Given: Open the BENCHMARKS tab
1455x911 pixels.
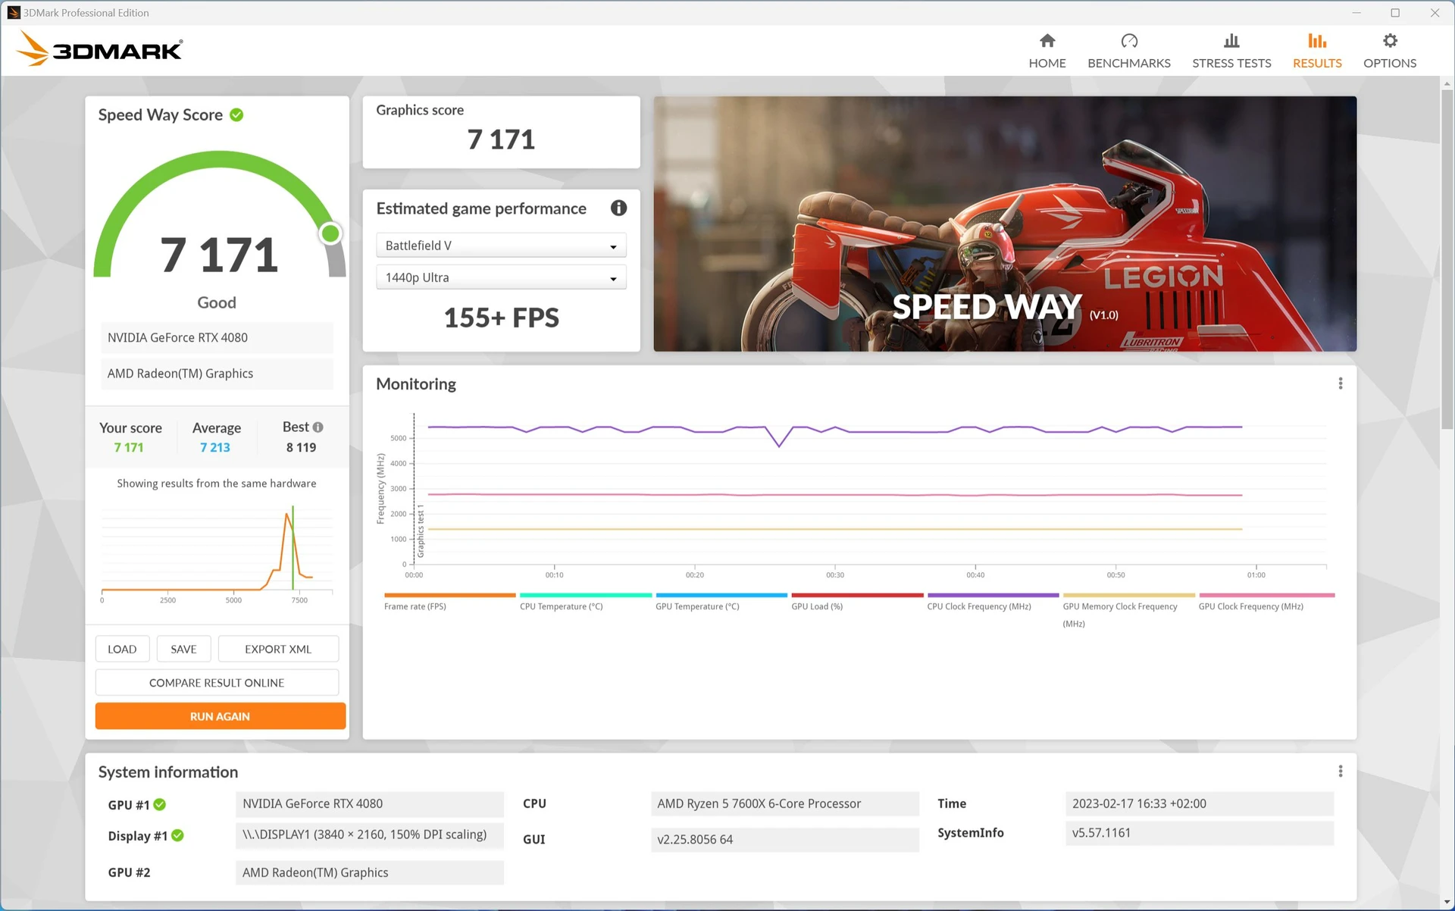Looking at the screenshot, I should pos(1128,51).
